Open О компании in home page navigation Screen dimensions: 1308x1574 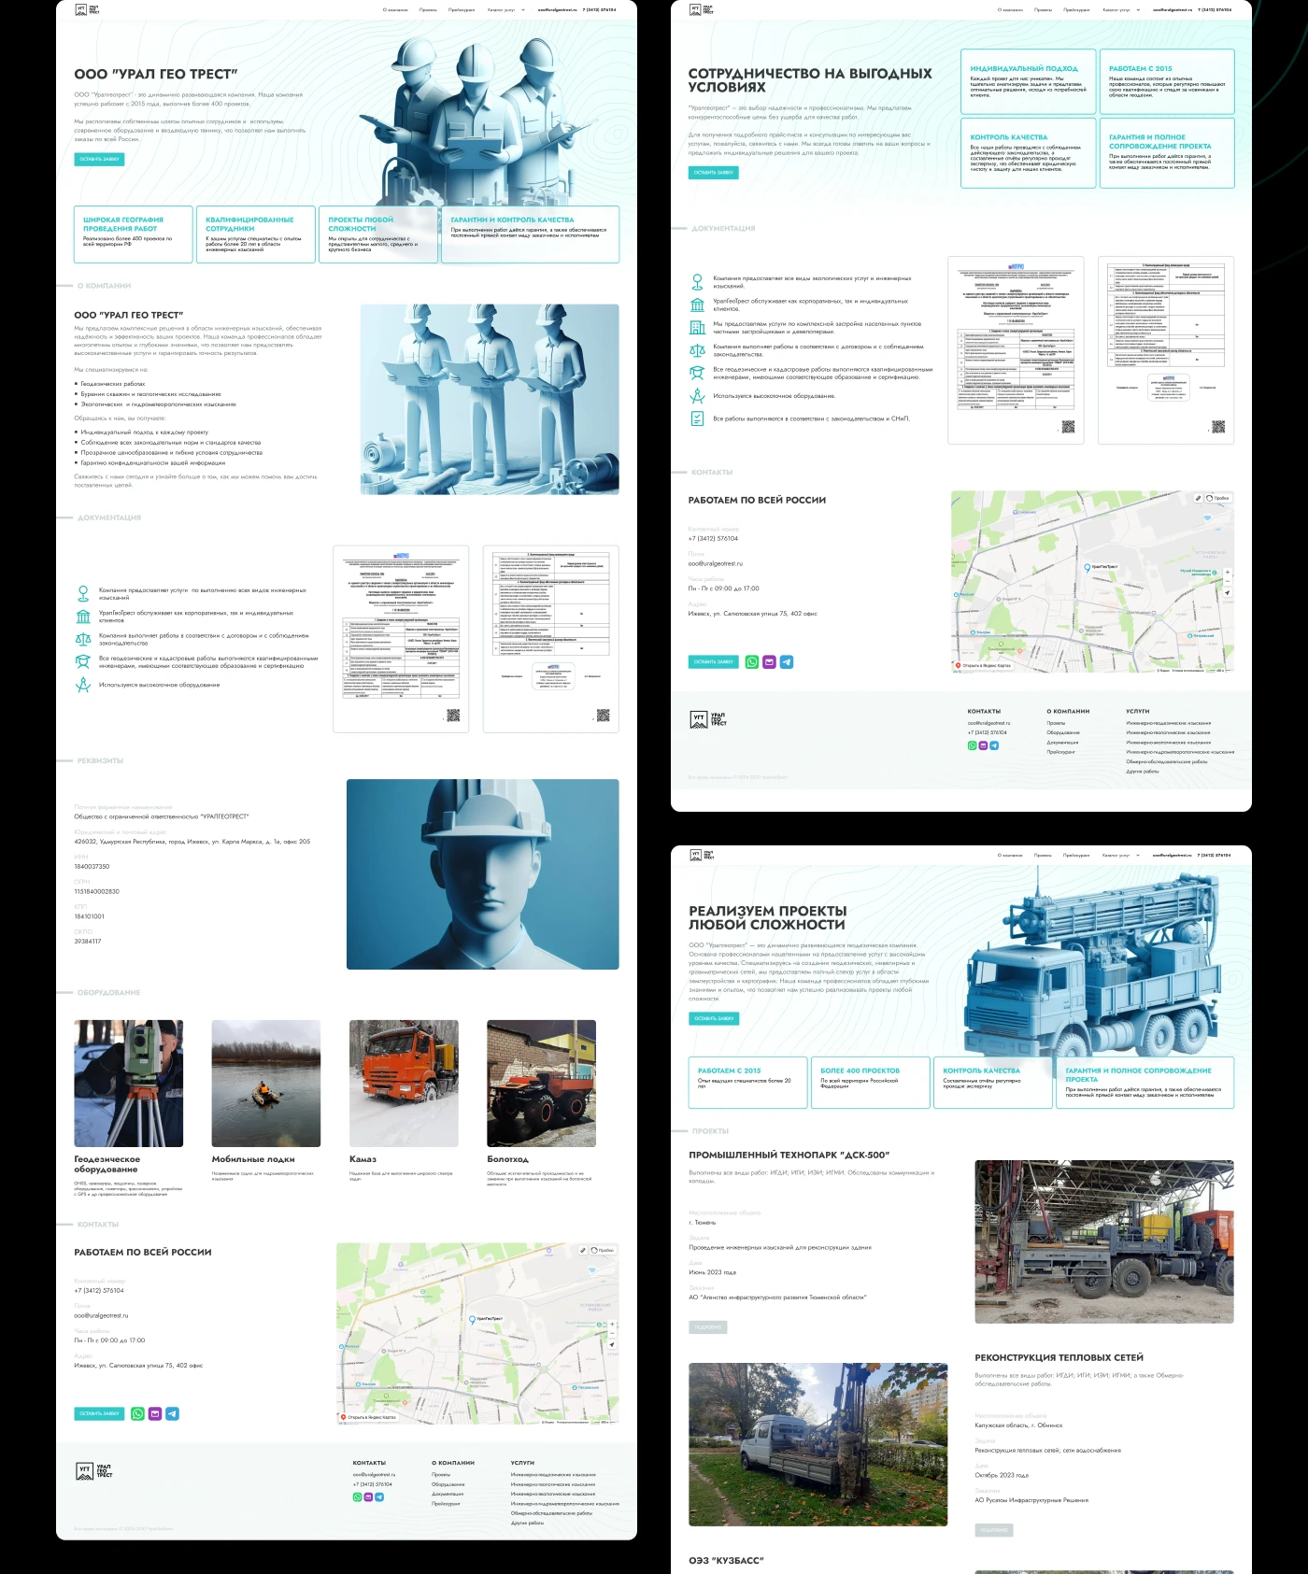[395, 9]
